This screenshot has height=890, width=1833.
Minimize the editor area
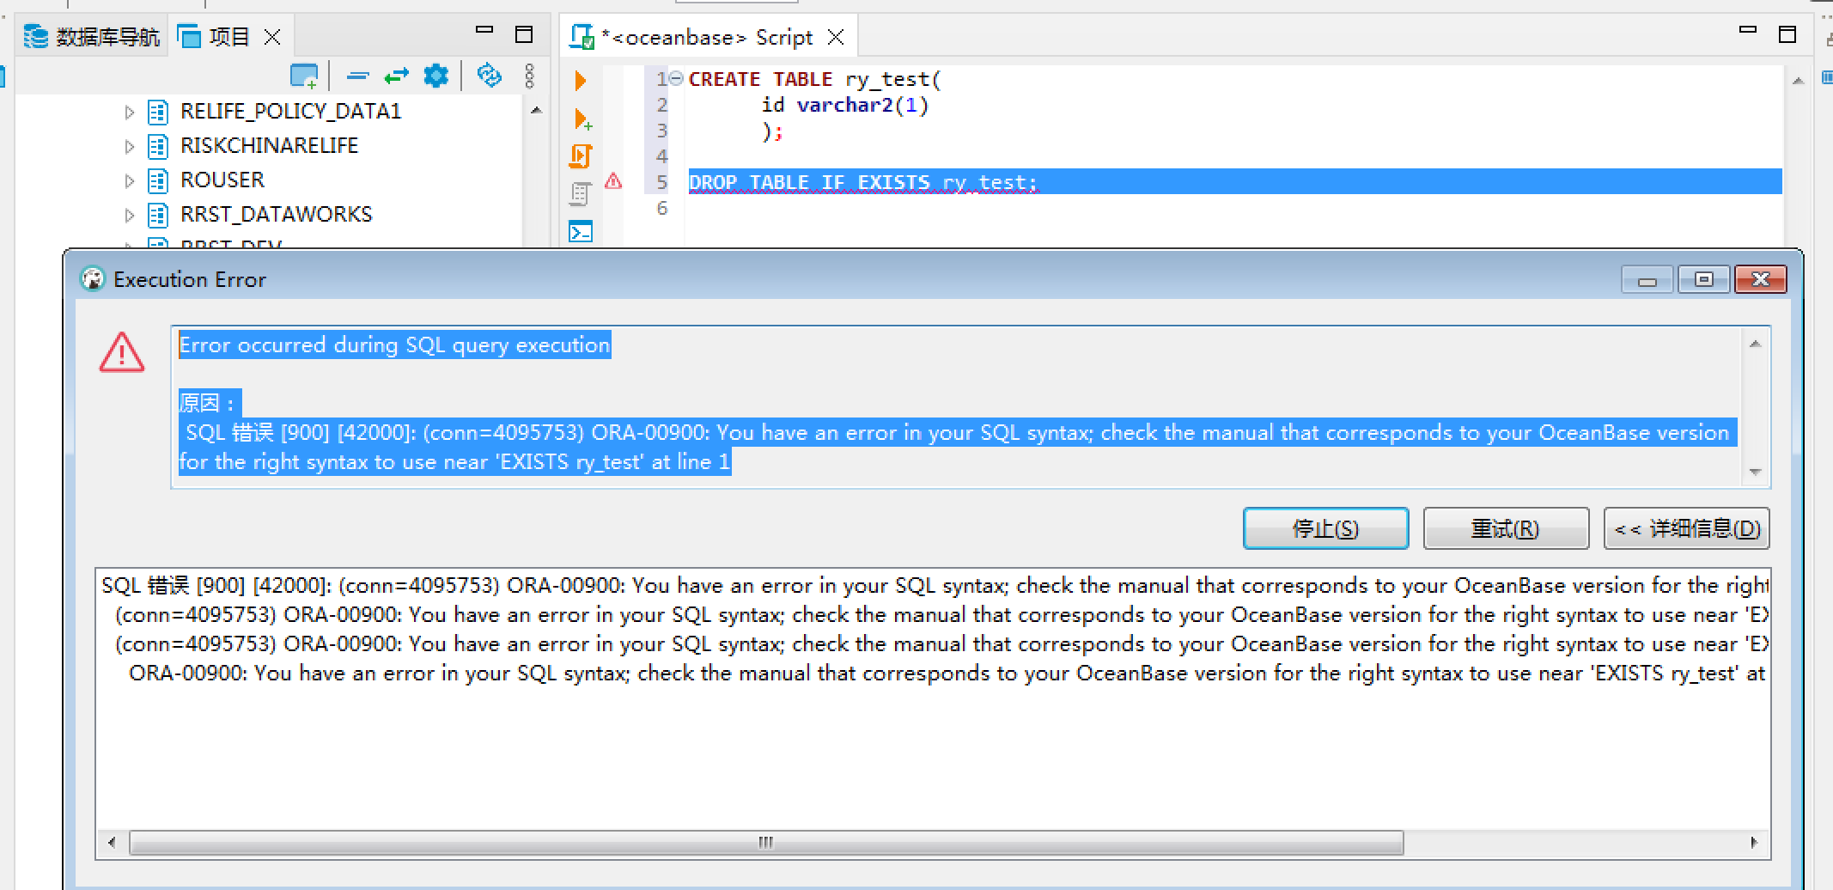coord(1747,30)
